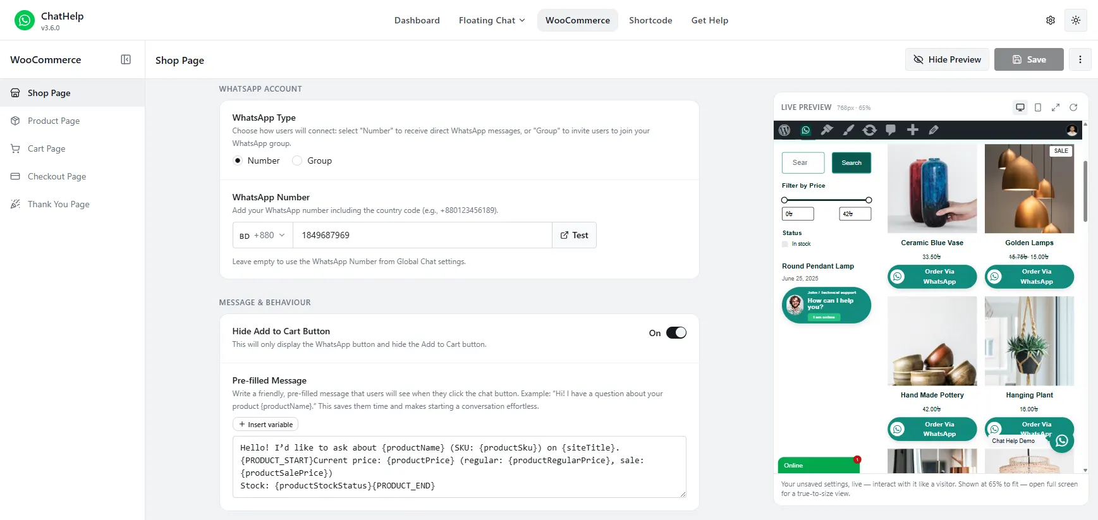Click the pin icon in preview admin bar
The width and height of the screenshot is (1098, 520).
coord(827,130)
